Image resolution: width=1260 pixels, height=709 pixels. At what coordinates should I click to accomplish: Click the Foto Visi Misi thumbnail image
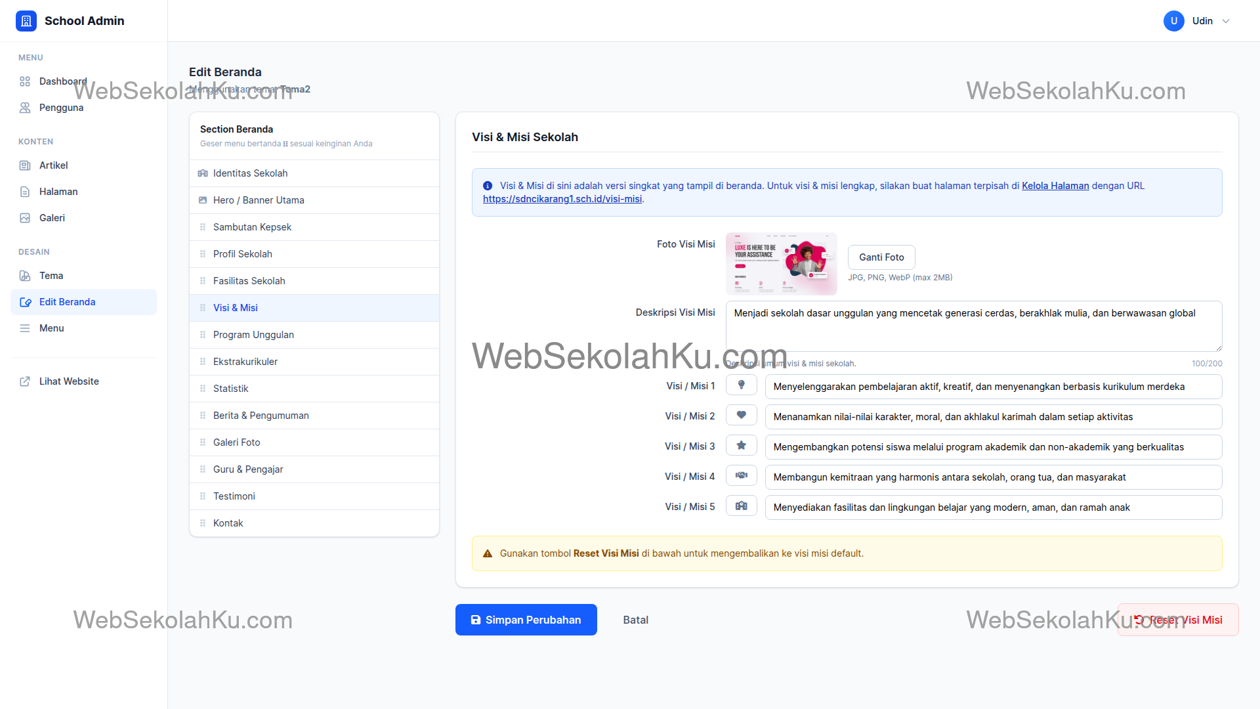tap(781, 264)
